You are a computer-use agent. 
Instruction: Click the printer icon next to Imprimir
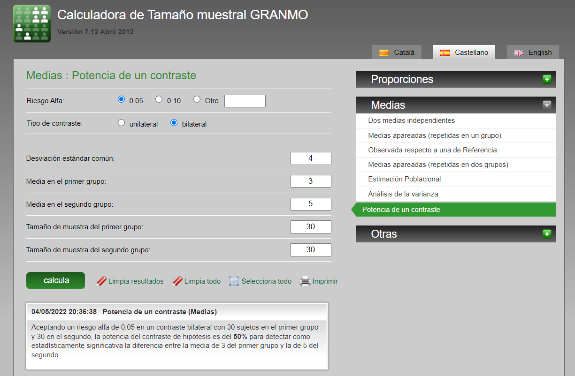click(305, 281)
